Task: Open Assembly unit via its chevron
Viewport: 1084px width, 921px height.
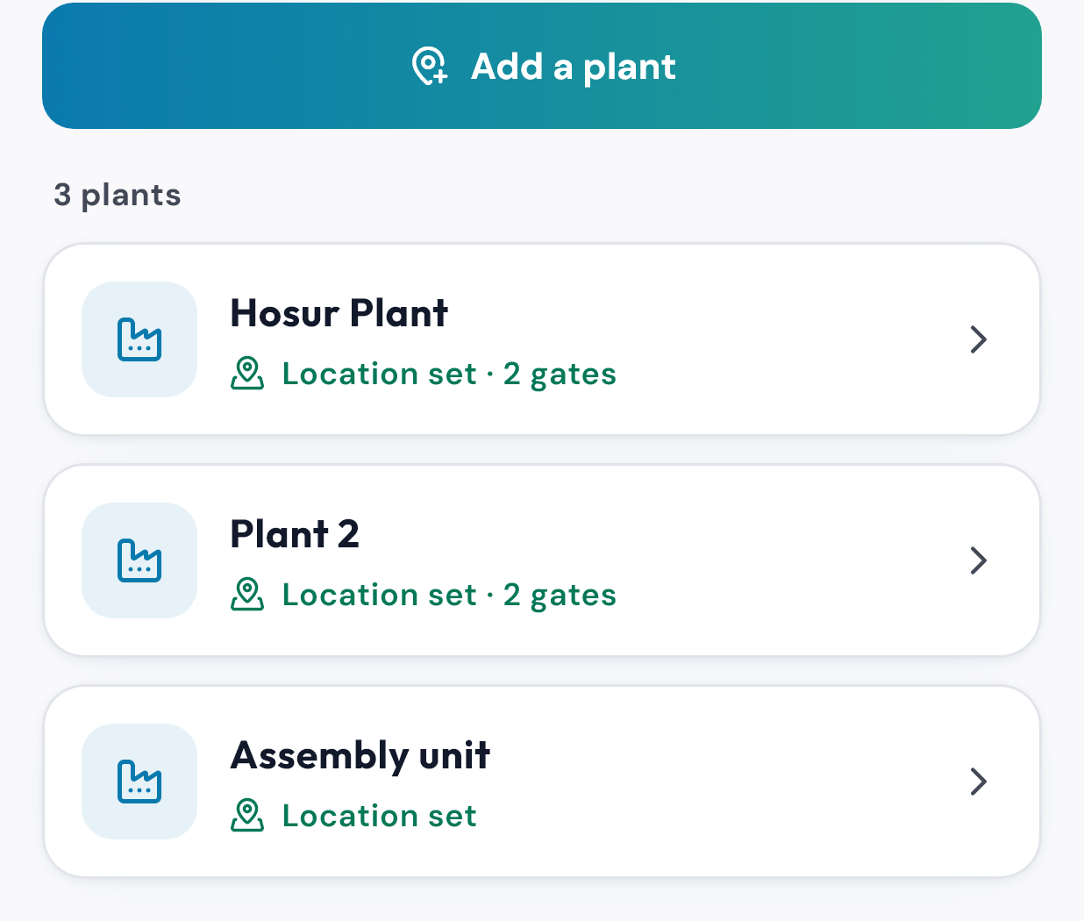Action: [979, 782]
